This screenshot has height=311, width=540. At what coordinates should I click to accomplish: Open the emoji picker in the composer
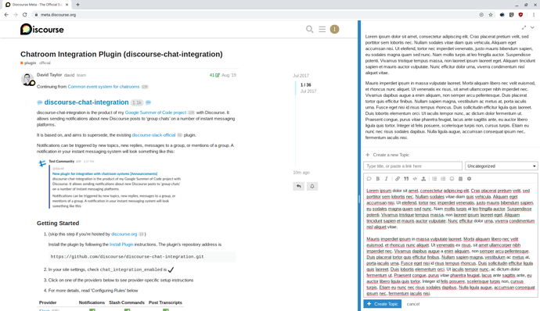pyautogui.click(x=452, y=178)
